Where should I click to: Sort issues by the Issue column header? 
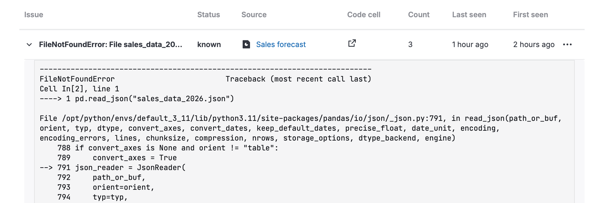point(34,14)
